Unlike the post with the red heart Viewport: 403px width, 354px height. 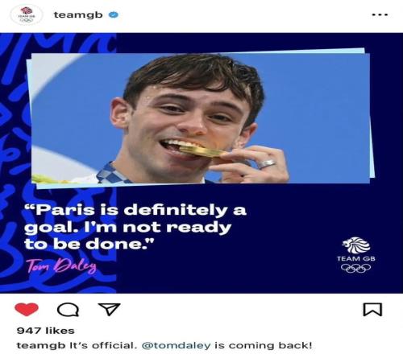click(27, 309)
